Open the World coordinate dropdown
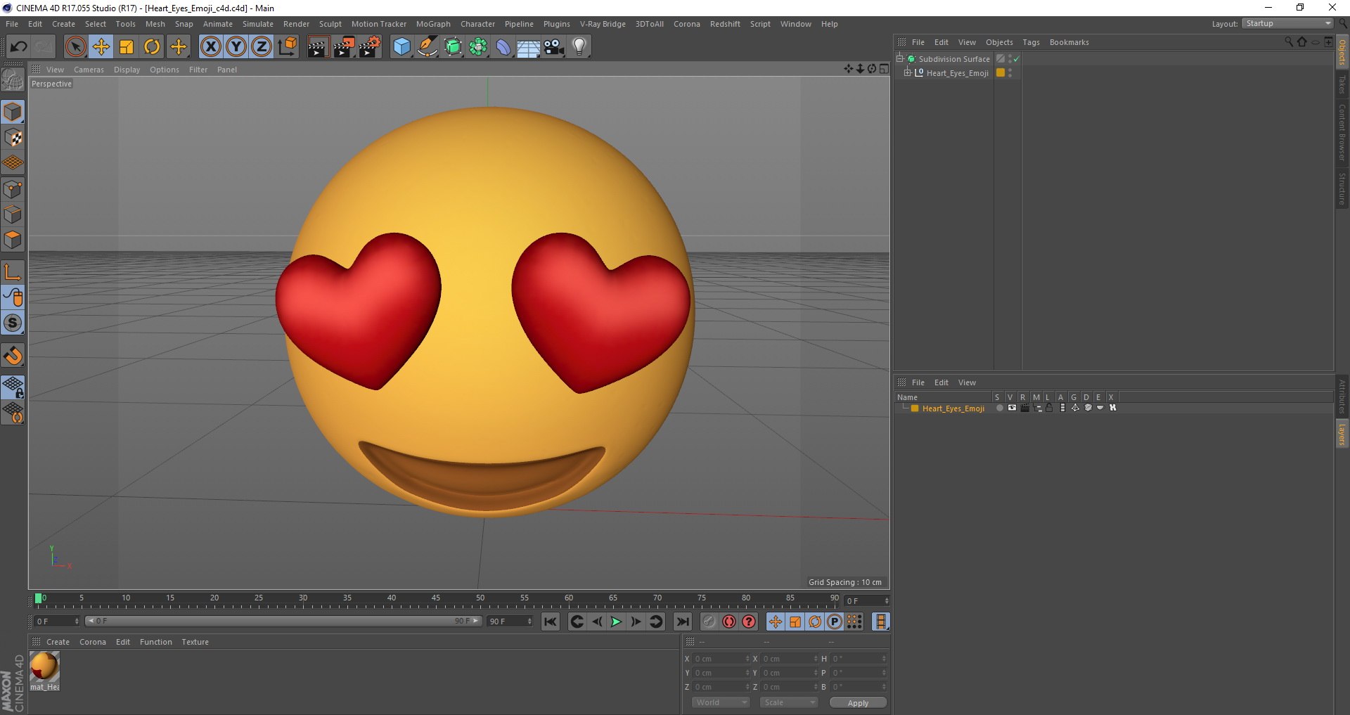The width and height of the screenshot is (1350, 715). 721,702
